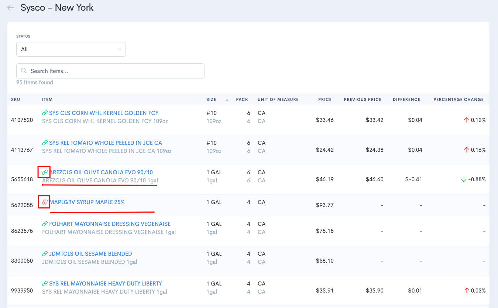Sort by the Size column arrow
This screenshot has width=498, height=308.
click(227, 100)
